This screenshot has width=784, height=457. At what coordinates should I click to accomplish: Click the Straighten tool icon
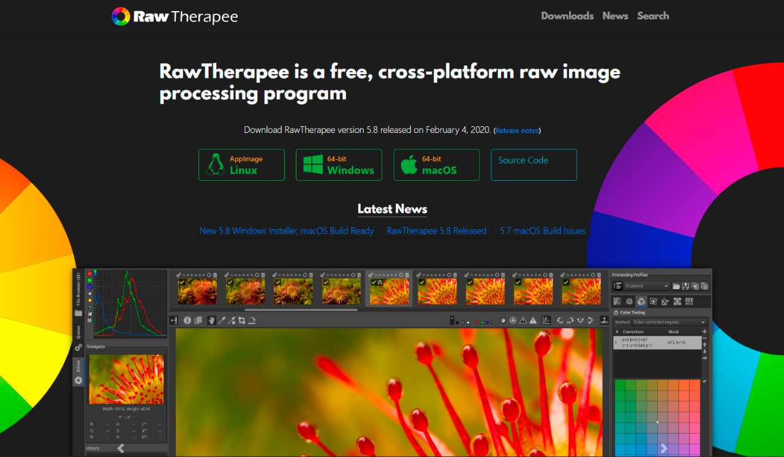[x=251, y=320]
